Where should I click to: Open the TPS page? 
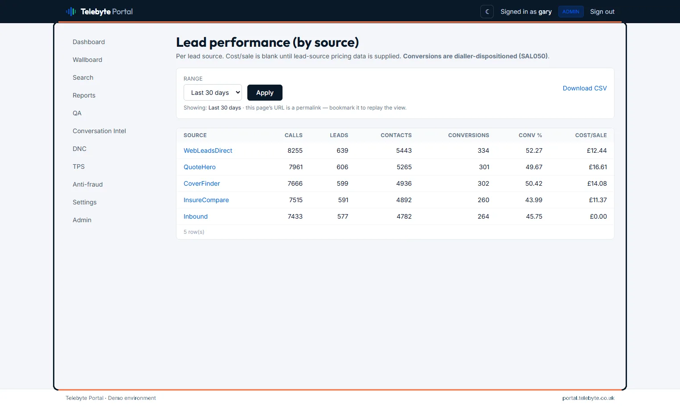(78, 167)
